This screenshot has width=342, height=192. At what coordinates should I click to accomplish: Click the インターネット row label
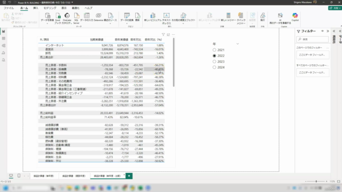point(55,45)
